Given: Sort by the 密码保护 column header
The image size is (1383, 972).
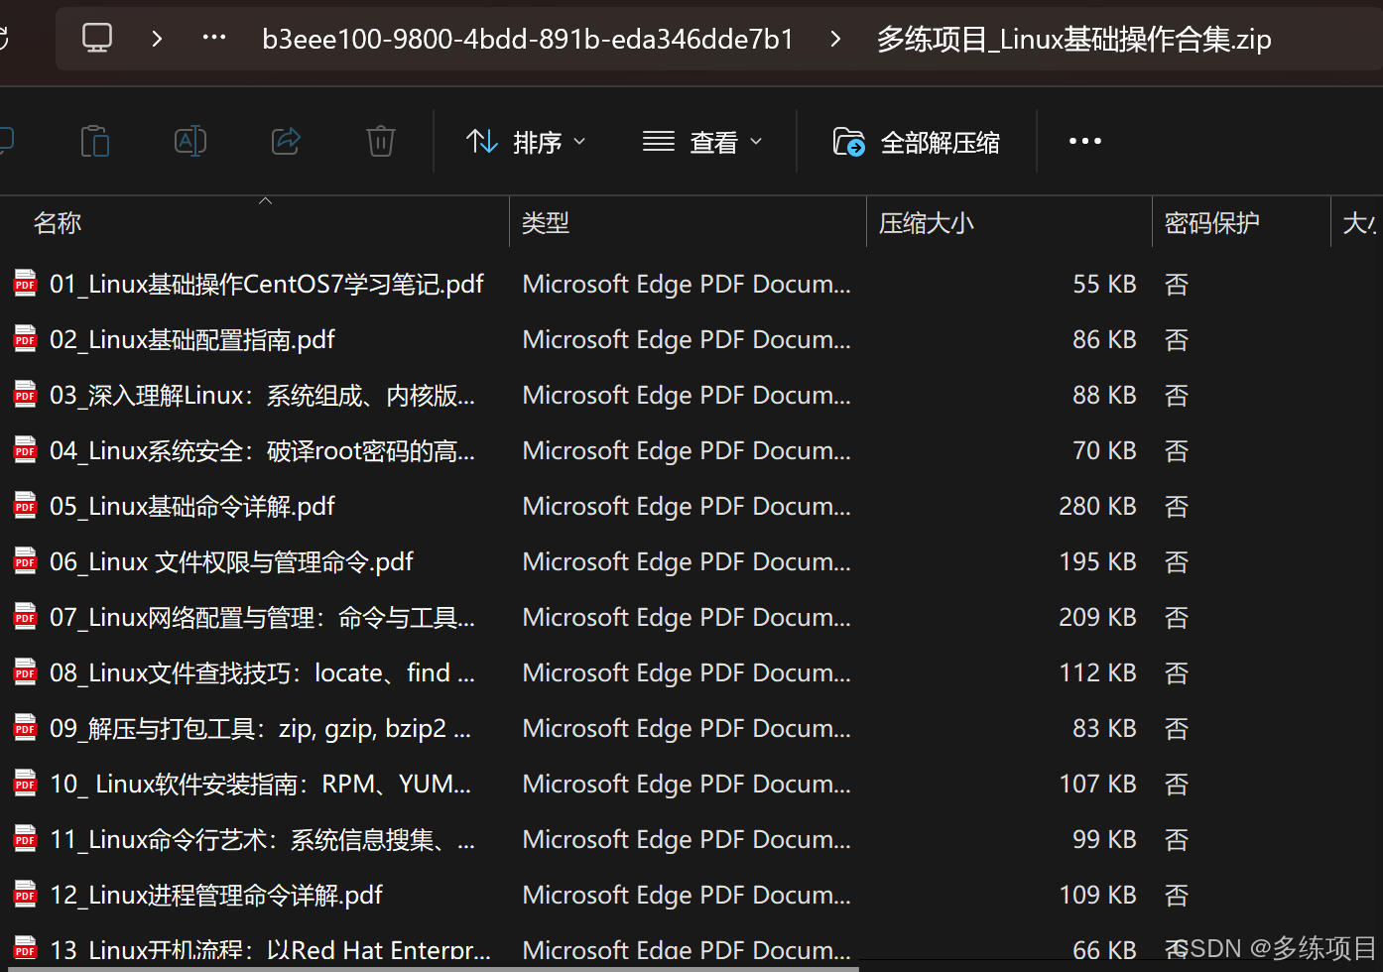Looking at the screenshot, I should (x=1211, y=223).
